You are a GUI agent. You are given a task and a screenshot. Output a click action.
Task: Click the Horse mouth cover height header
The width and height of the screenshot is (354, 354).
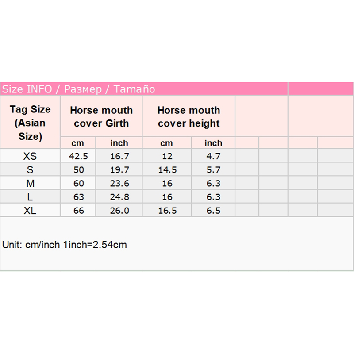[189, 117]
